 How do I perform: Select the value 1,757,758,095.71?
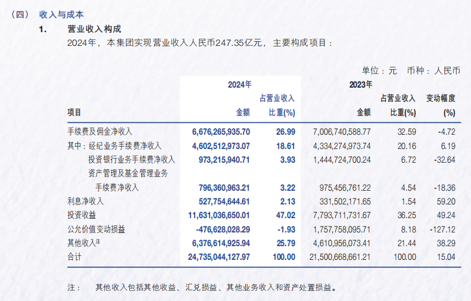point(342,229)
